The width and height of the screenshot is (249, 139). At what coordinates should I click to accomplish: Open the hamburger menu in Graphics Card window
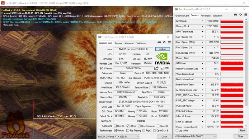click(169, 42)
